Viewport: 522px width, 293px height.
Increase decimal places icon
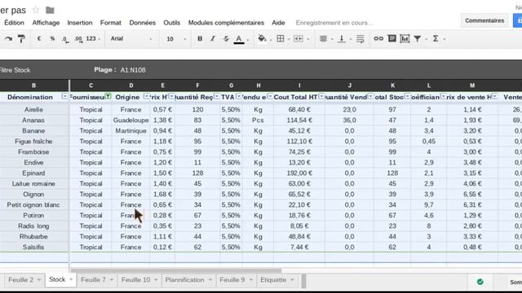pos(78,39)
